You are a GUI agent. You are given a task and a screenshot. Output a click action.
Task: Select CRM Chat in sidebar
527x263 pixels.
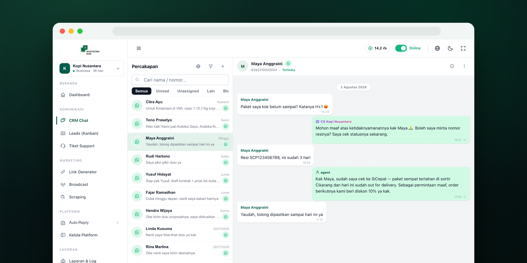click(90, 121)
